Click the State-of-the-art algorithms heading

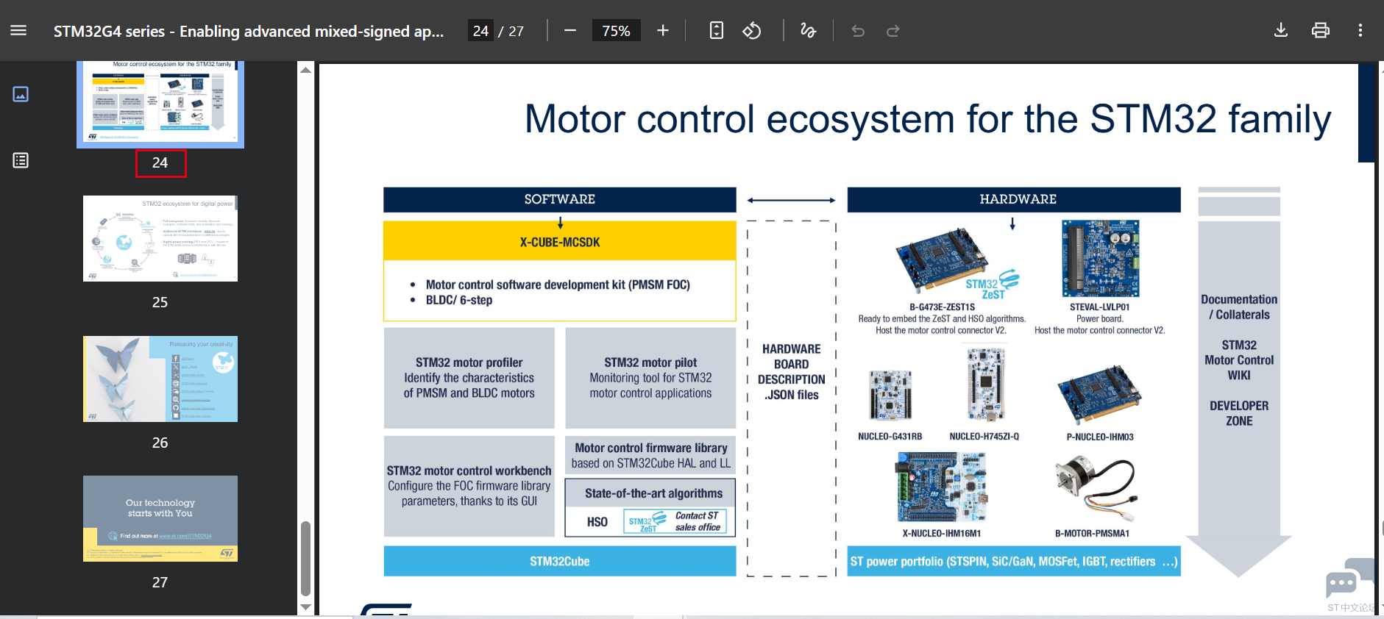(x=654, y=493)
